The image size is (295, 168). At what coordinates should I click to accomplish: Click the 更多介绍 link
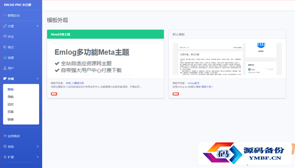point(207,87)
